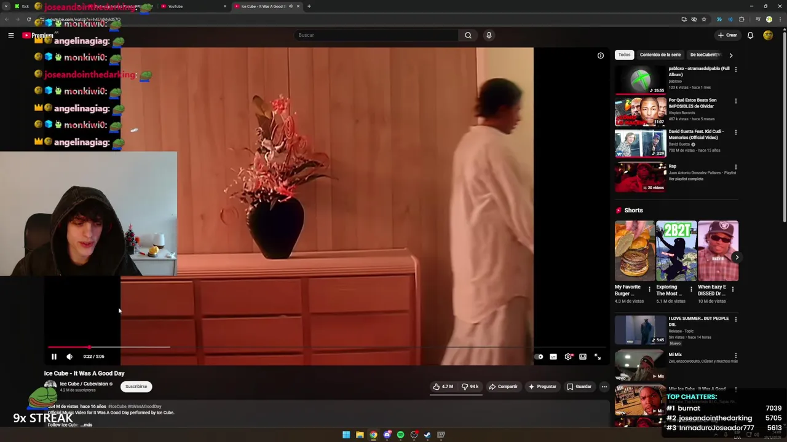Select the De IceCubeVEVO chip
This screenshot has width=787, height=442.
[x=705, y=55]
